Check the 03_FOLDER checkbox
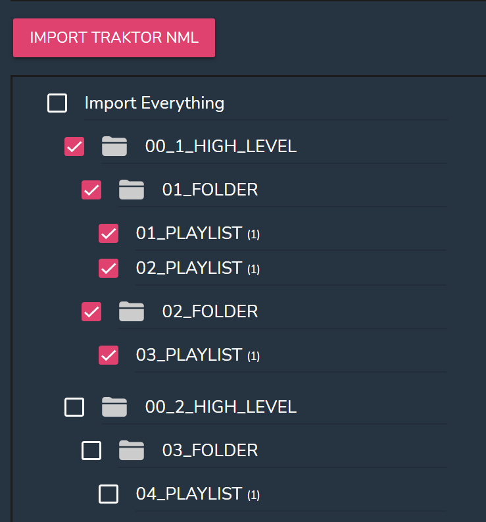The image size is (486, 522). pyautogui.click(x=91, y=451)
